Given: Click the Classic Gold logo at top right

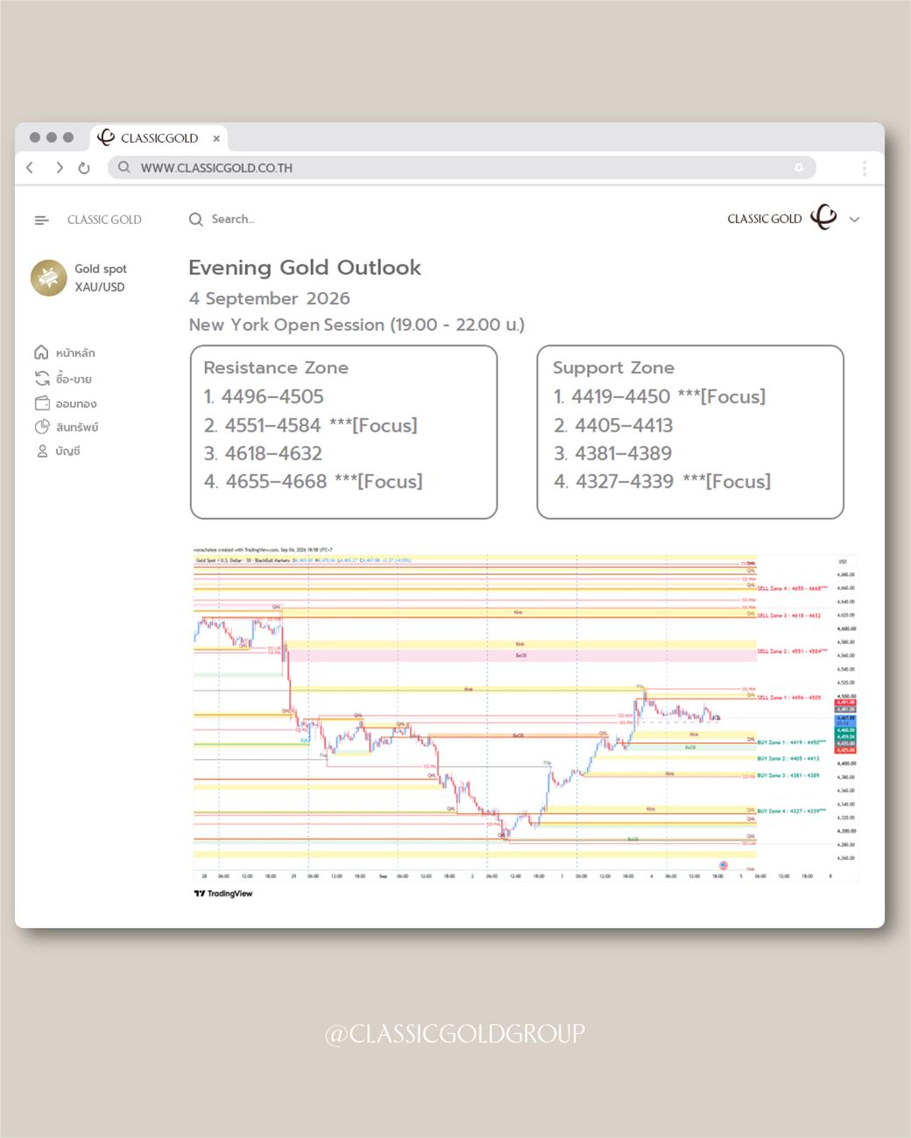Looking at the screenshot, I should (x=823, y=217).
